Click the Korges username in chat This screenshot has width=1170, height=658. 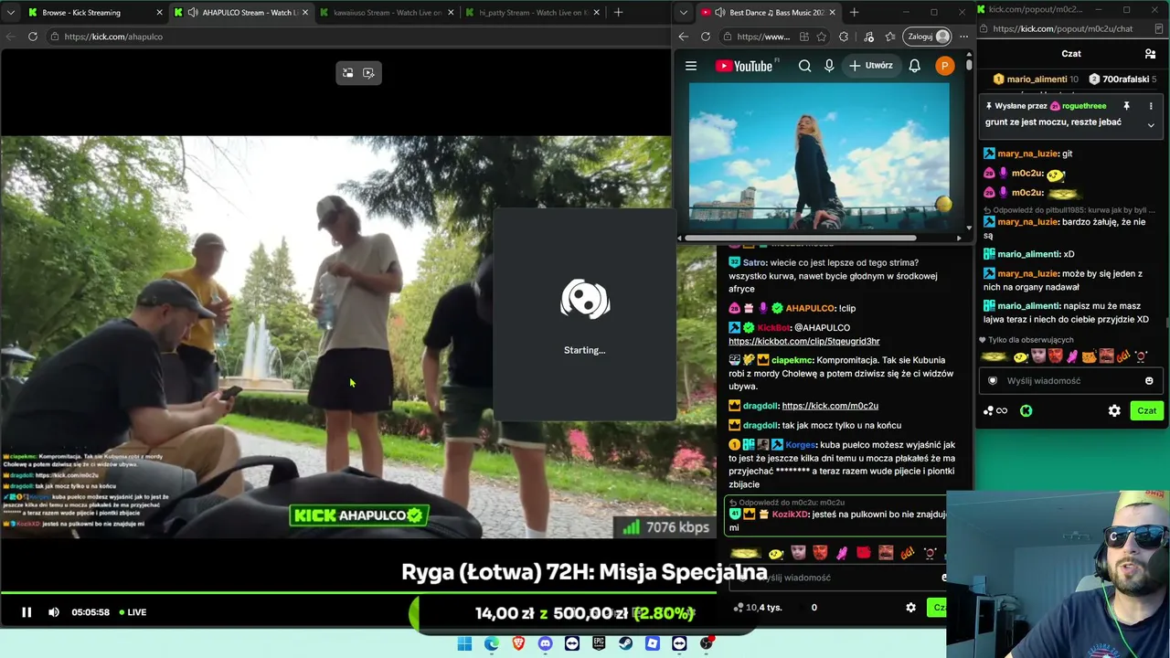801,445
